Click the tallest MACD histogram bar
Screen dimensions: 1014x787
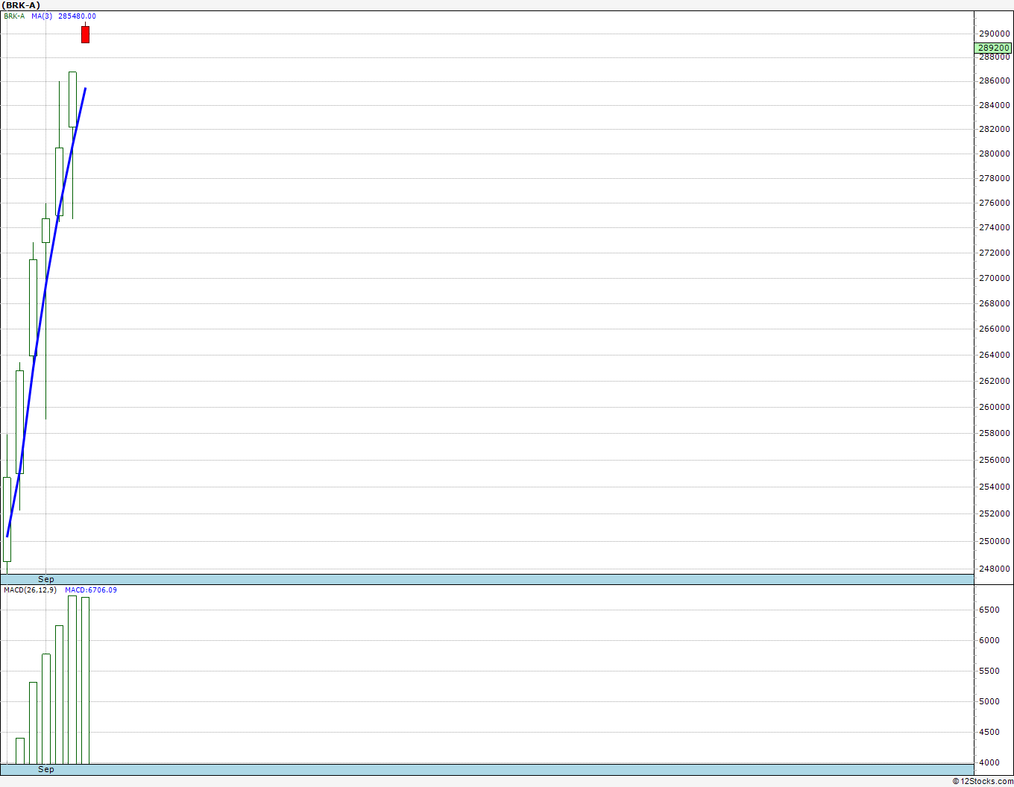tap(72, 680)
